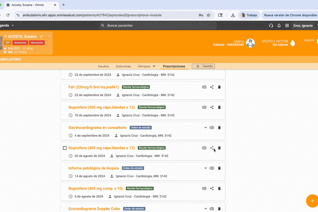
Task: Share the Fsh prescription
Action: [212, 87]
